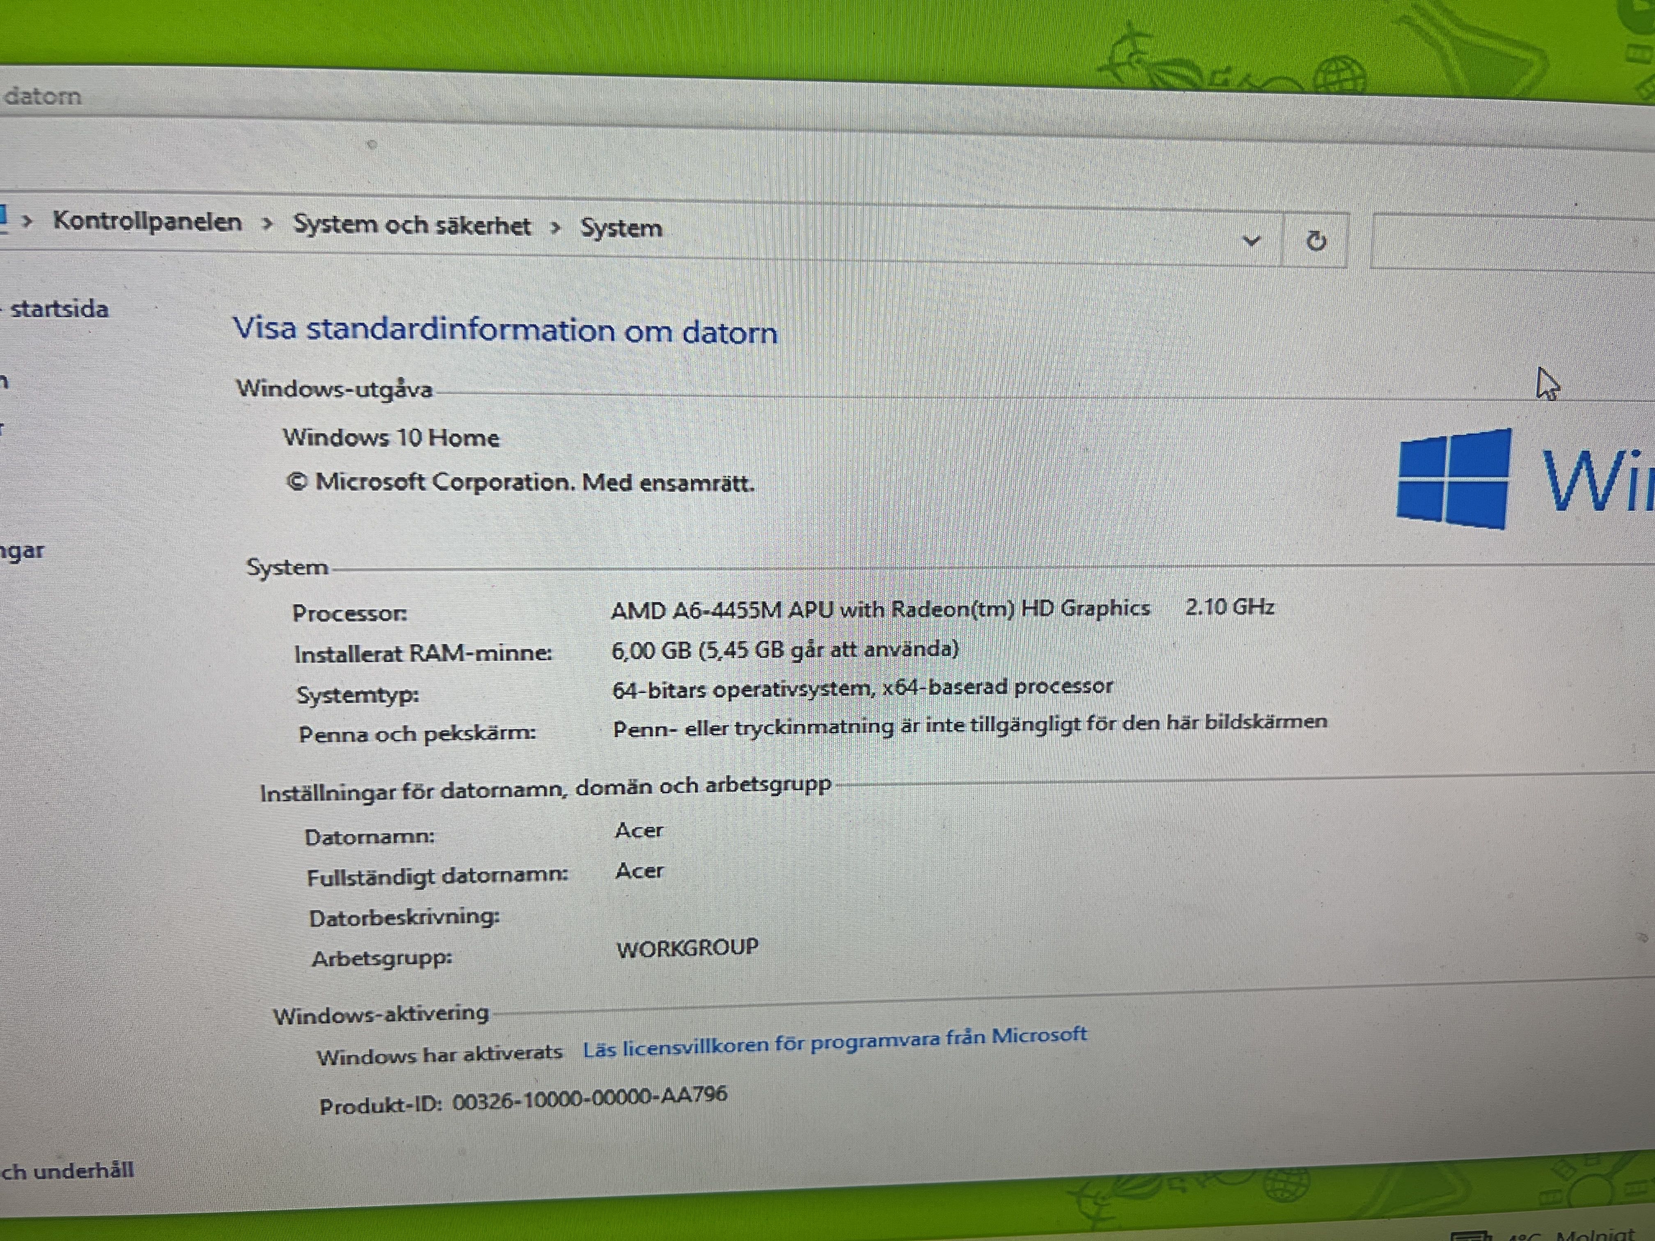The image size is (1655, 1241).
Task: Click the window title bar reading datorn
Action: (x=42, y=96)
